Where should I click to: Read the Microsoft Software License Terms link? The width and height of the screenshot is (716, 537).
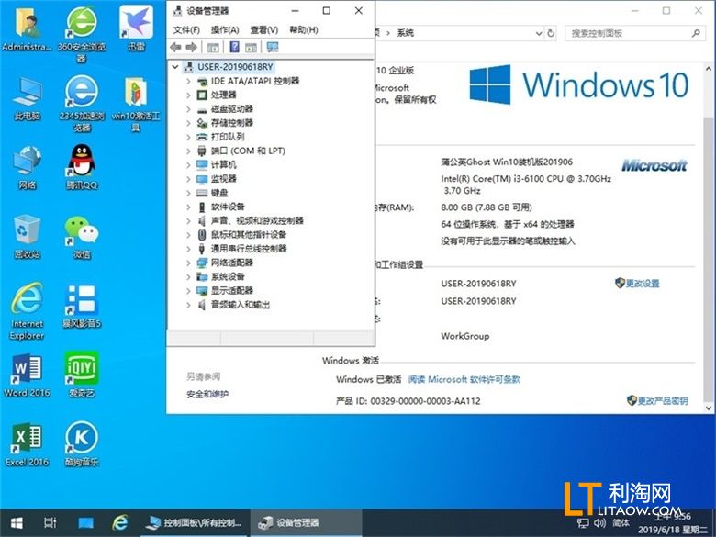(x=464, y=379)
